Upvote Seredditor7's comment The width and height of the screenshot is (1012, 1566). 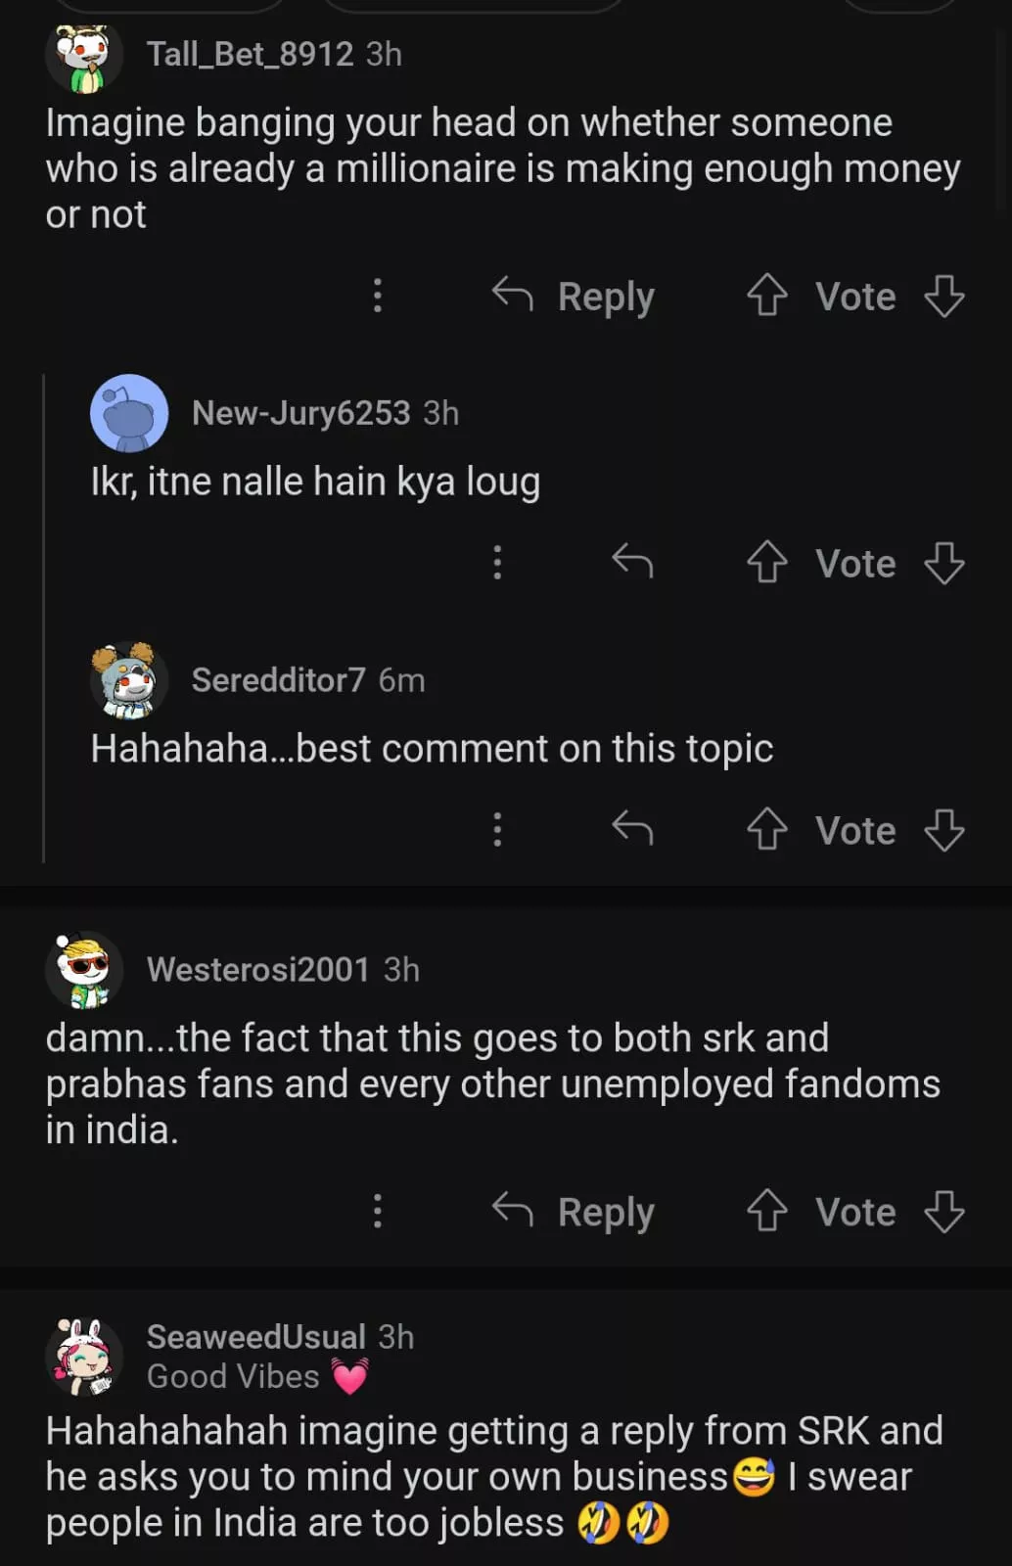766,830
